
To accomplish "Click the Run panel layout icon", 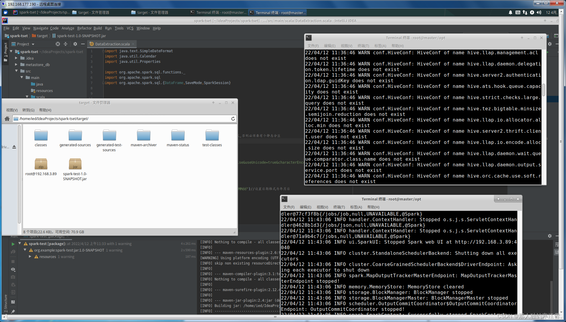I will (13, 302).
